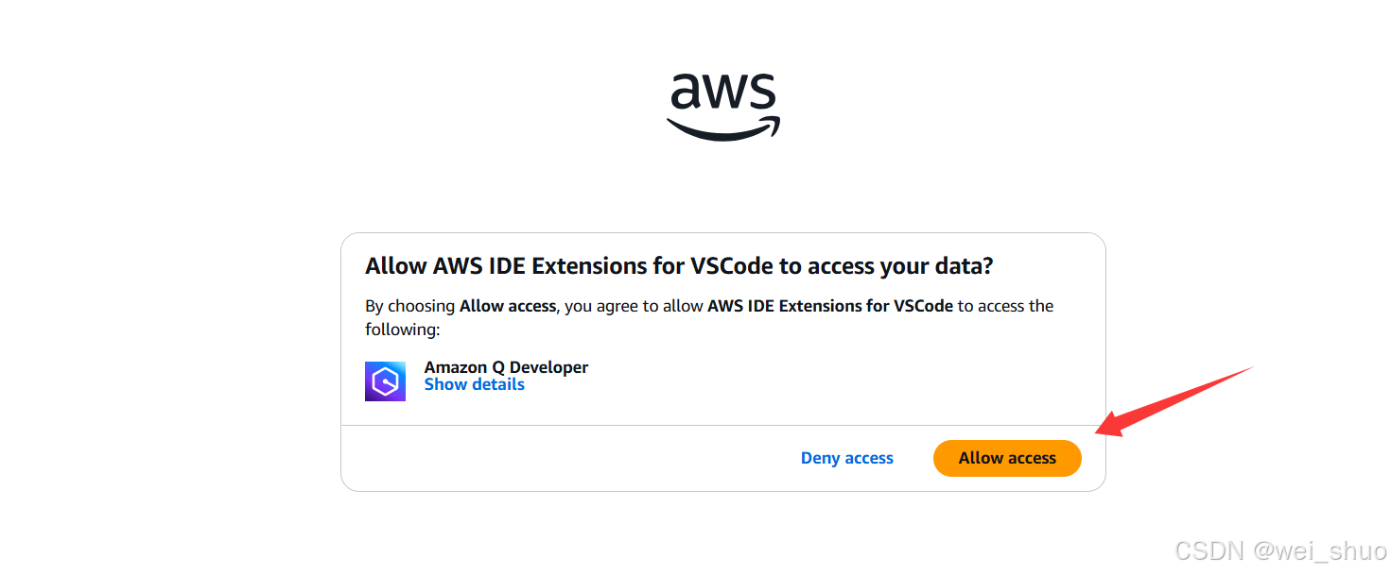This screenshot has width=1391, height=575.
Task: Click the red annotation arrow
Action: click(x=1173, y=402)
